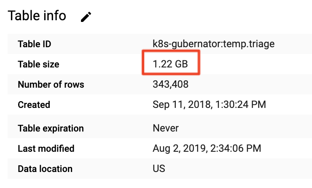Select the Sep 11, 2018 created timestamp

coord(209,105)
